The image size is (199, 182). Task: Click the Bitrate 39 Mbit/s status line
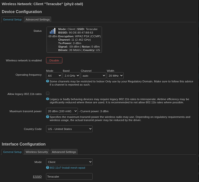point(69,50)
